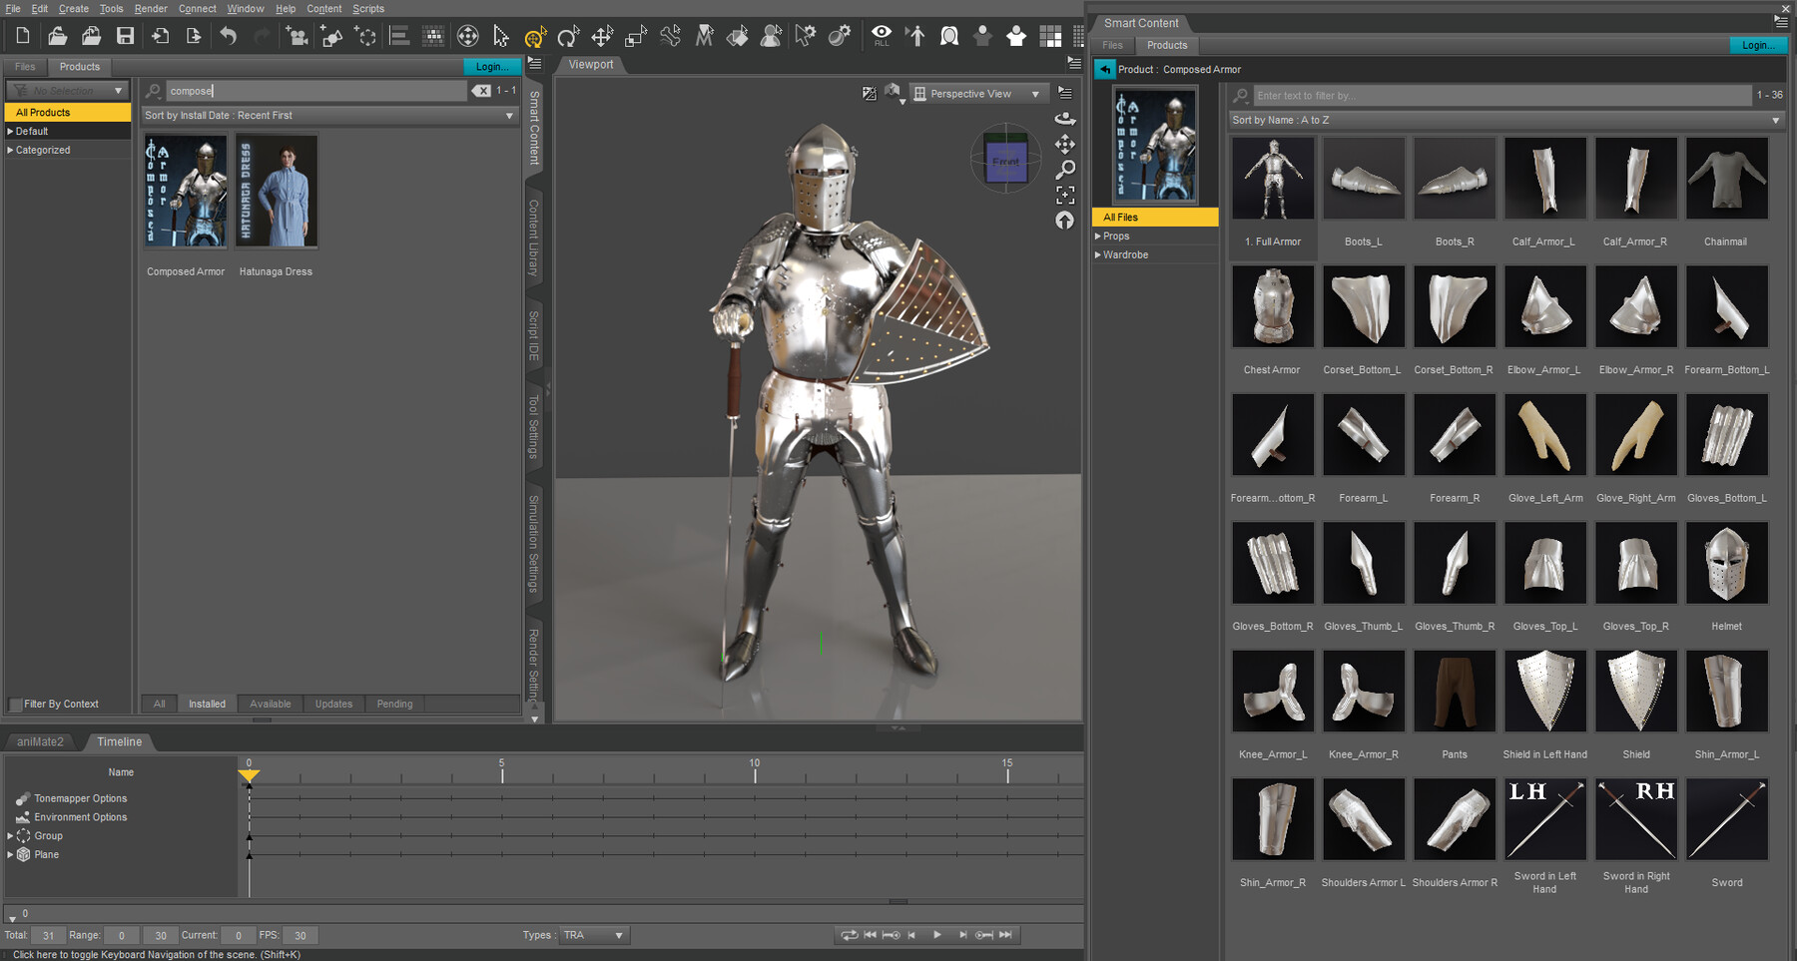
Task: Open the Perspective View camera dropdown
Action: pyautogui.click(x=978, y=93)
